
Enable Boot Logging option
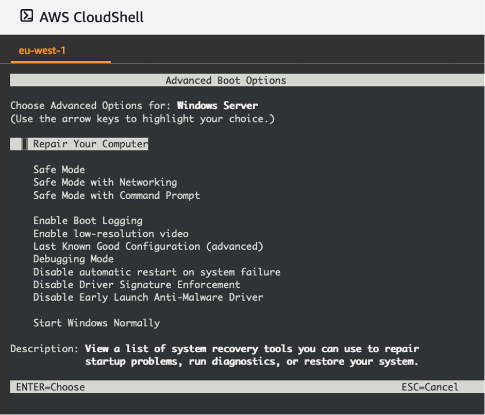(88, 220)
